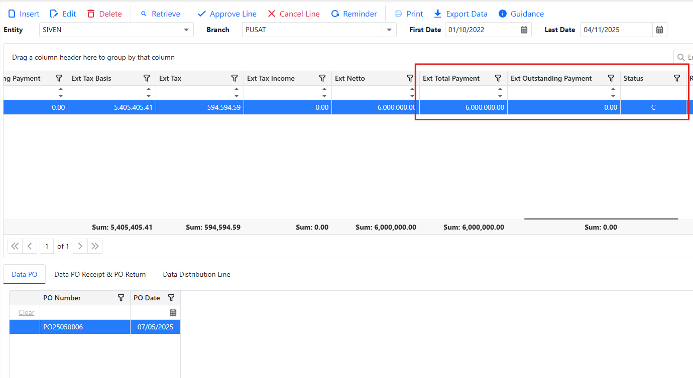693x378 pixels.
Task: Click the Ext Tax Income filter spinner
Action: tap(324, 93)
